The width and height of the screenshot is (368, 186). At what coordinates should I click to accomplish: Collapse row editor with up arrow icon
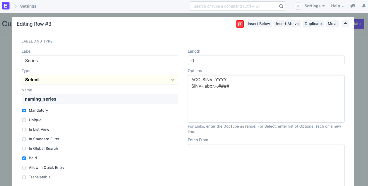(345, 24)
